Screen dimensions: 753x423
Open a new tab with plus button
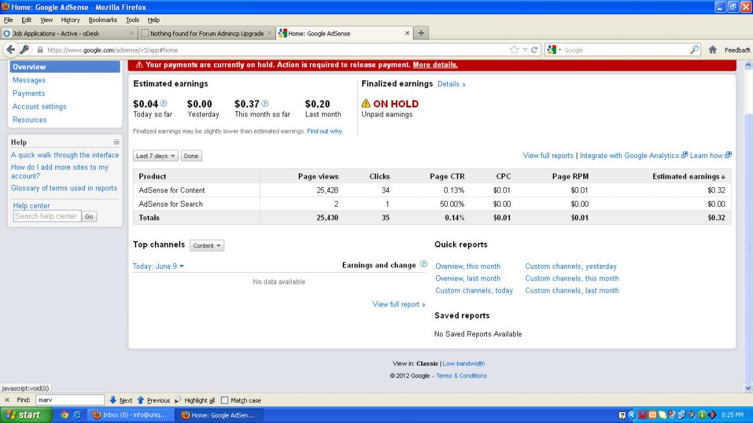(421, 33)
